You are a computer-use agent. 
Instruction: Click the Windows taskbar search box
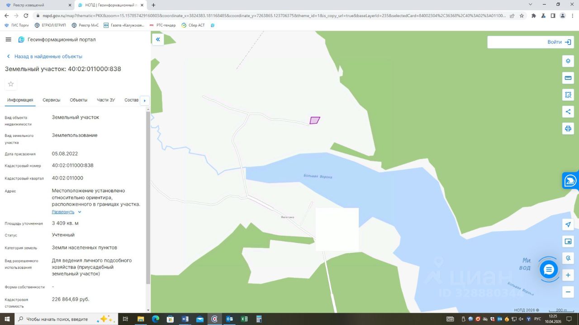click(x=66, y=319)
